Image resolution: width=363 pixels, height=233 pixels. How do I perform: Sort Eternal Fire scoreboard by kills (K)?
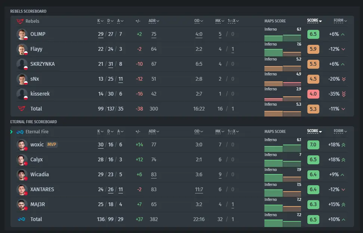coord(100,131)
